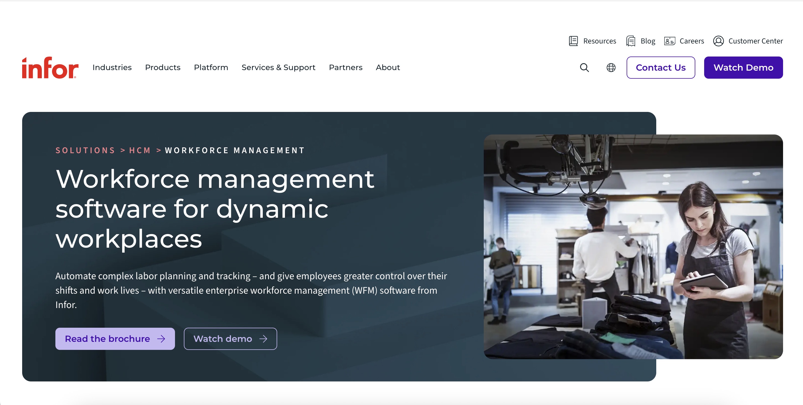Open the Resources link

[599, 41]
